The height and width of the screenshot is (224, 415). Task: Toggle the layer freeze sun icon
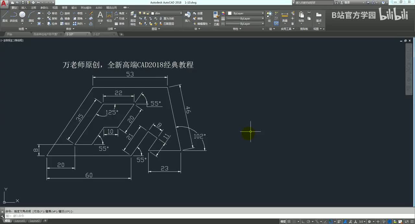click(x=144, y=13)
